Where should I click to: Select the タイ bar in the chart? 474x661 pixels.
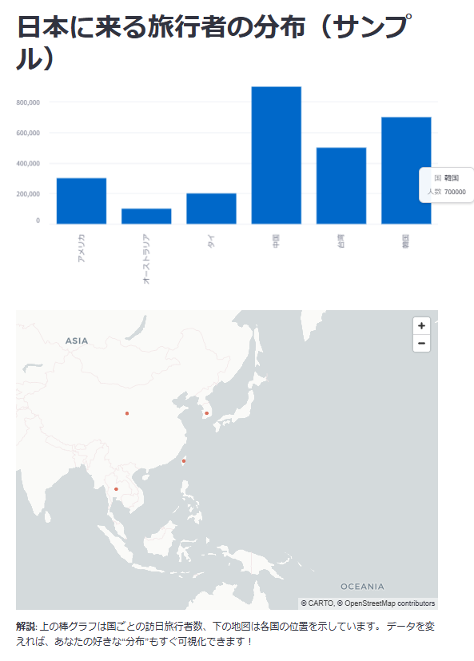point(211,209)
